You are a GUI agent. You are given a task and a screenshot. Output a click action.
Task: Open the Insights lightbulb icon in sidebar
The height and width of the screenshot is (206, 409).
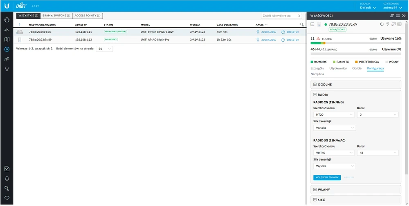pyautogui.click(x=7, y=69)
